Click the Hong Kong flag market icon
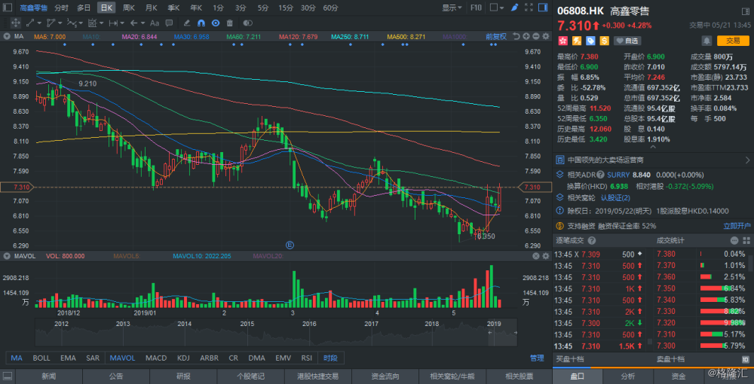 click(x=562, y=41)
